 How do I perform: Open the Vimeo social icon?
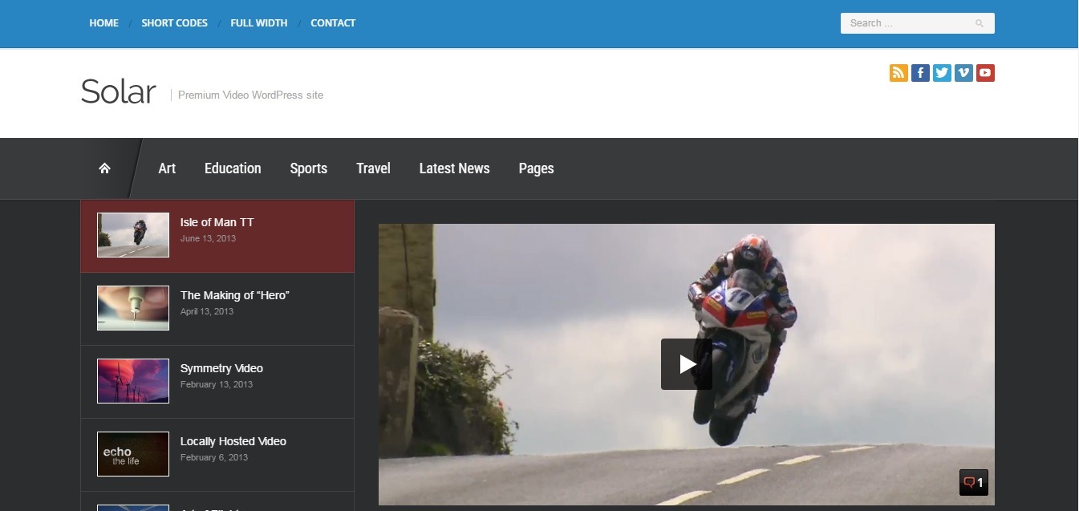click(963, 72)
